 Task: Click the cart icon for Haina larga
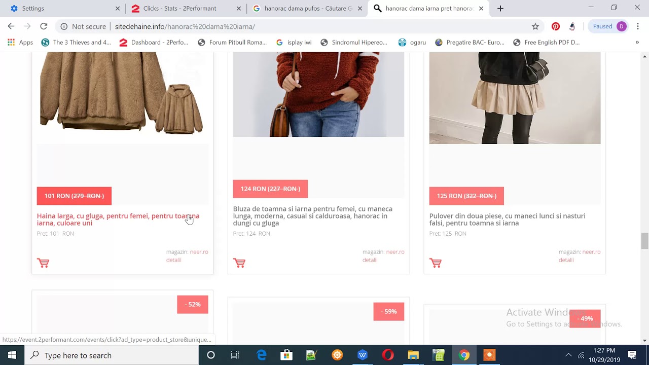click(x=43, y=263)
